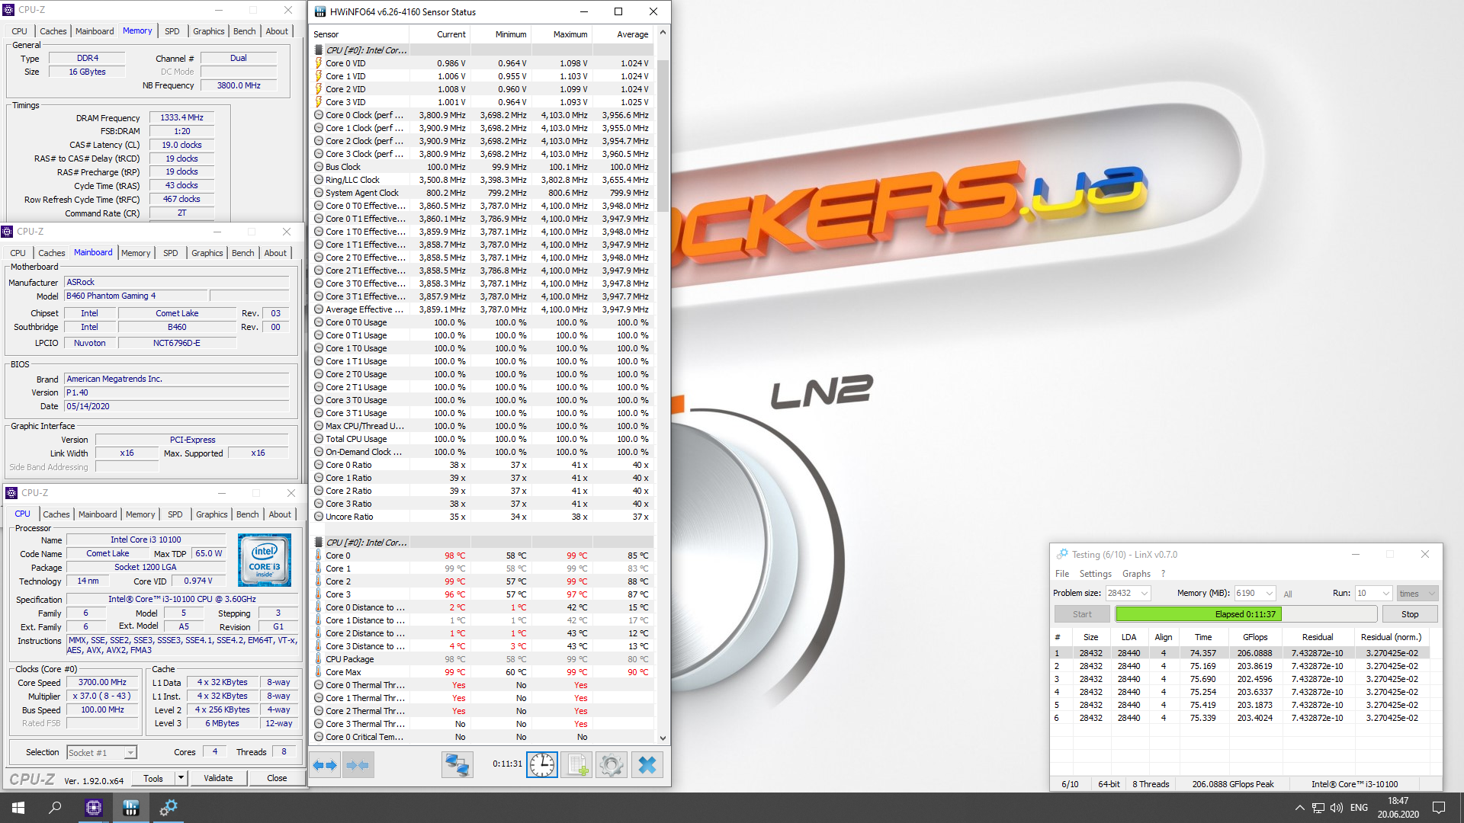This screenshot has width=1464, height=823.
Task: Click the LinX elapsed progress bar
Action: pos(1245,614)
